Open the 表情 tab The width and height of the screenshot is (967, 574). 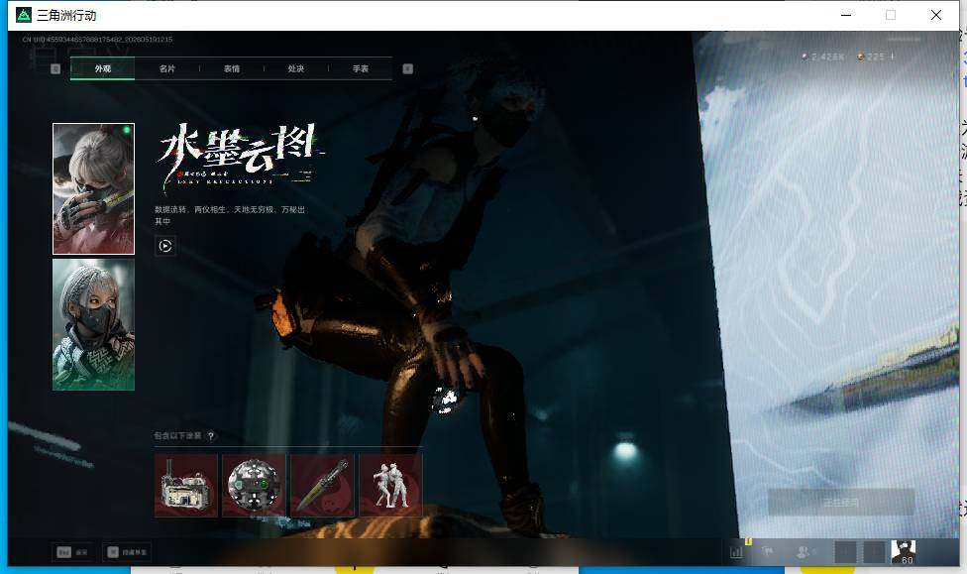[232, 68]
